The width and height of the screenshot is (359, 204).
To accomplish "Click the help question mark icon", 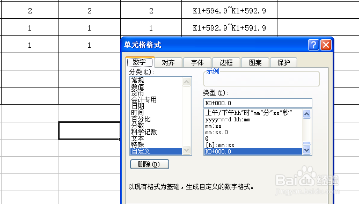I will 313,45.
